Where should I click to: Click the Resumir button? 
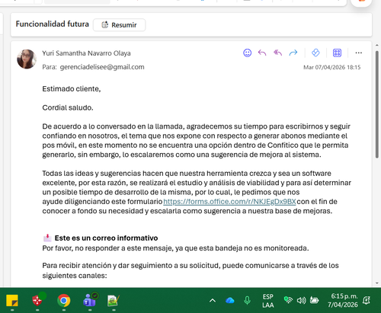(x=119, y=25)
